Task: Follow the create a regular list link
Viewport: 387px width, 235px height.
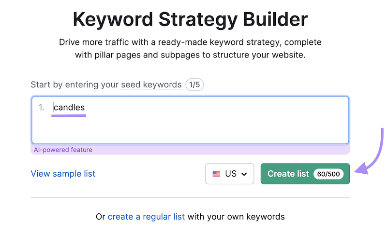Action: pos(146,217)
